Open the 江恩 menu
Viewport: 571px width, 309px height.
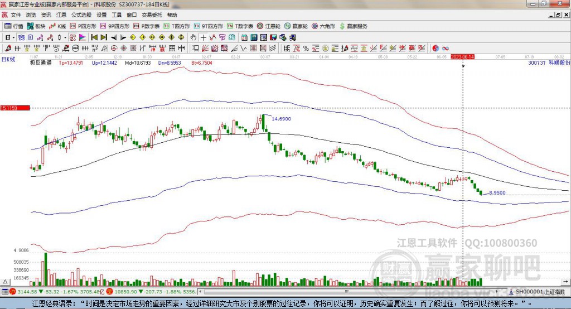click(61, 15)
